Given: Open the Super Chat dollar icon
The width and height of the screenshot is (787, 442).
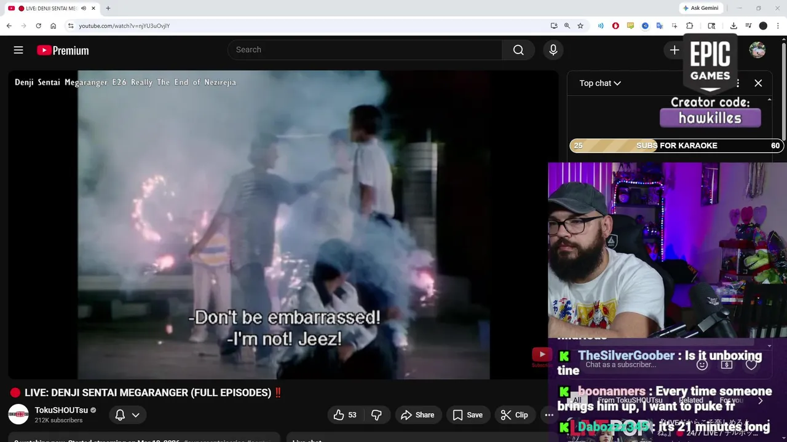Looking at the screenshot, I should [726, 365].
